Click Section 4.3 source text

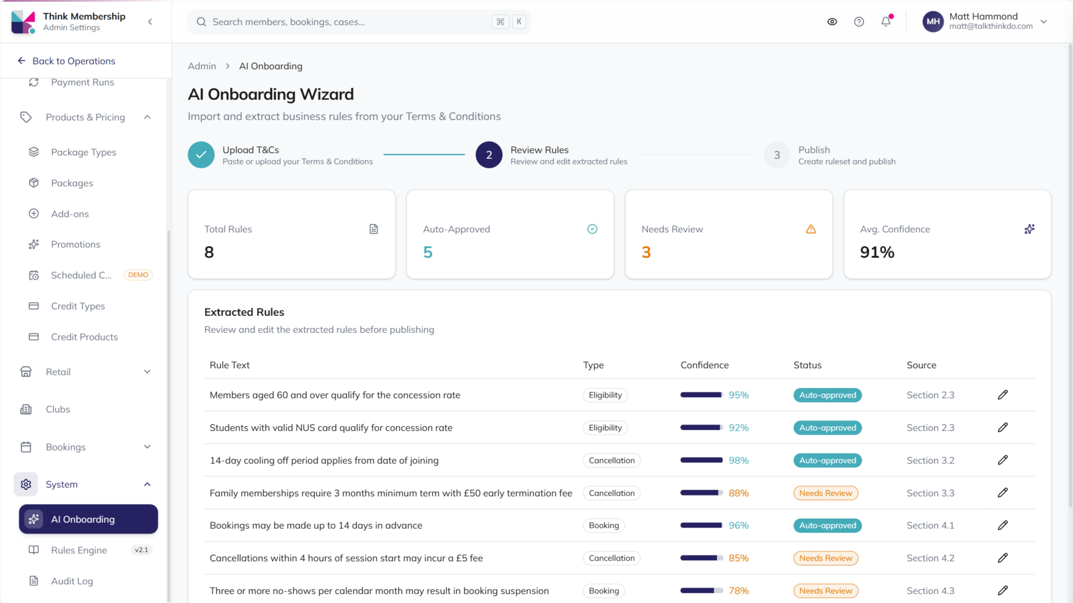[x=930, y=591]
